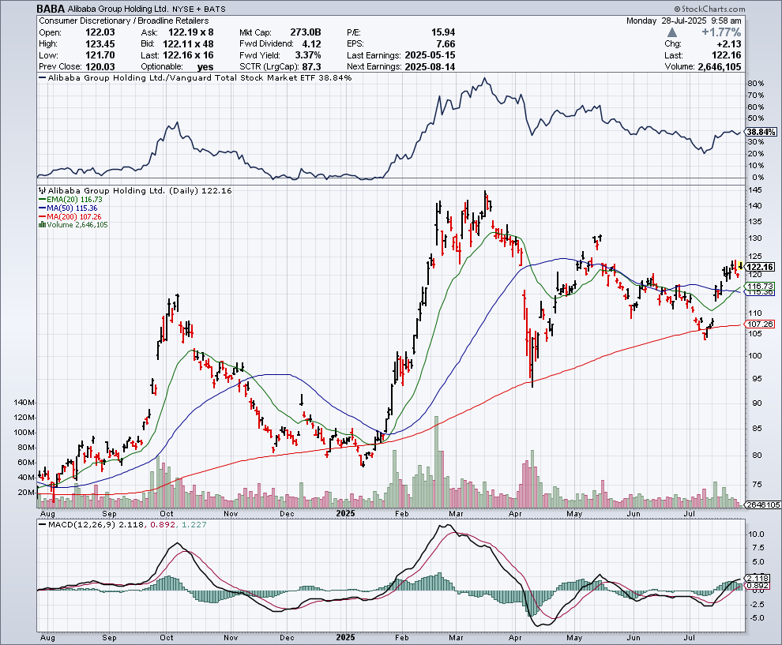Image resolution: width=782 pixels, height=645 pixels.
Task: Click the BABA ticker symbol
Action: click(51, 9)
